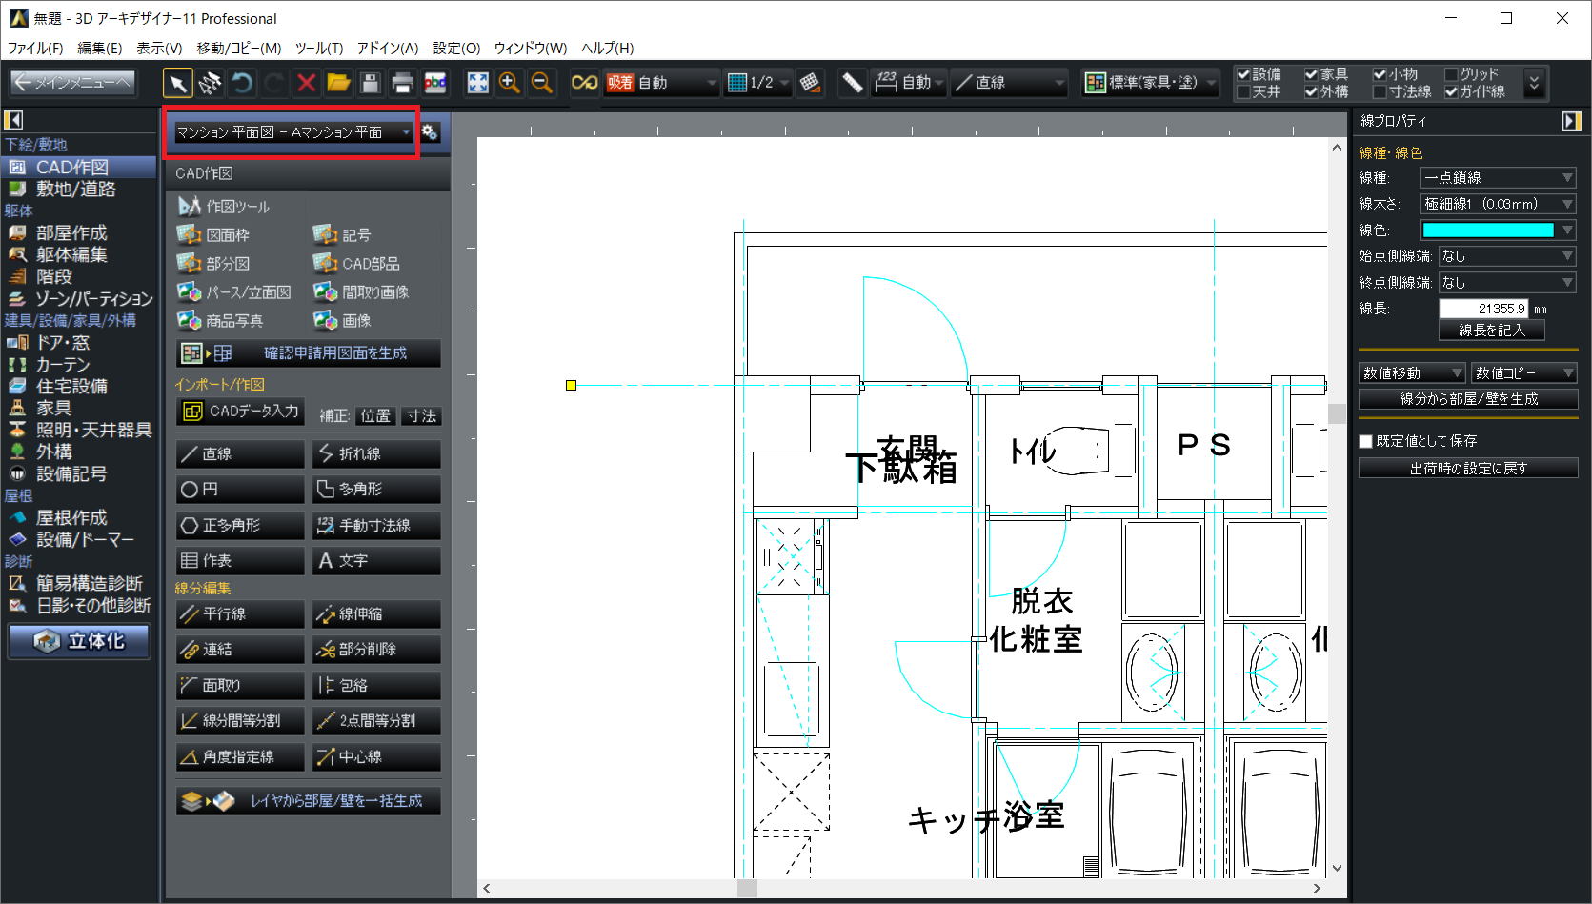Click the undo icon in toolbar

pyautogui.click(x=242, y=84)
